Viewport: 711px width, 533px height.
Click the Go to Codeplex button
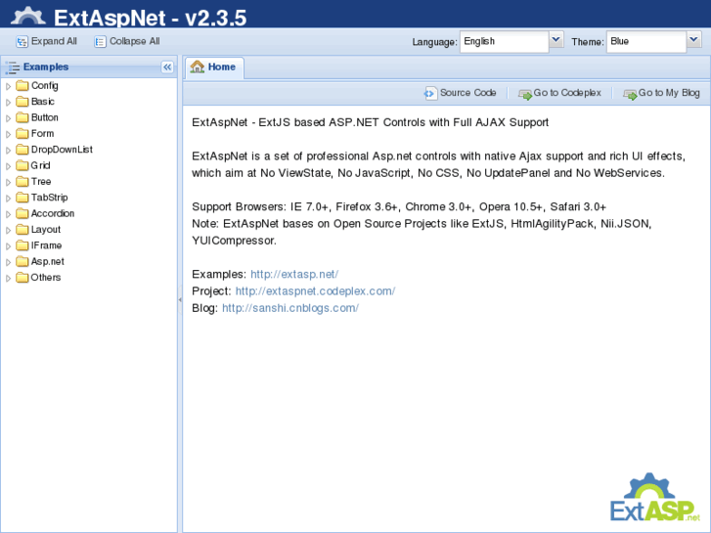coord(559,93)
